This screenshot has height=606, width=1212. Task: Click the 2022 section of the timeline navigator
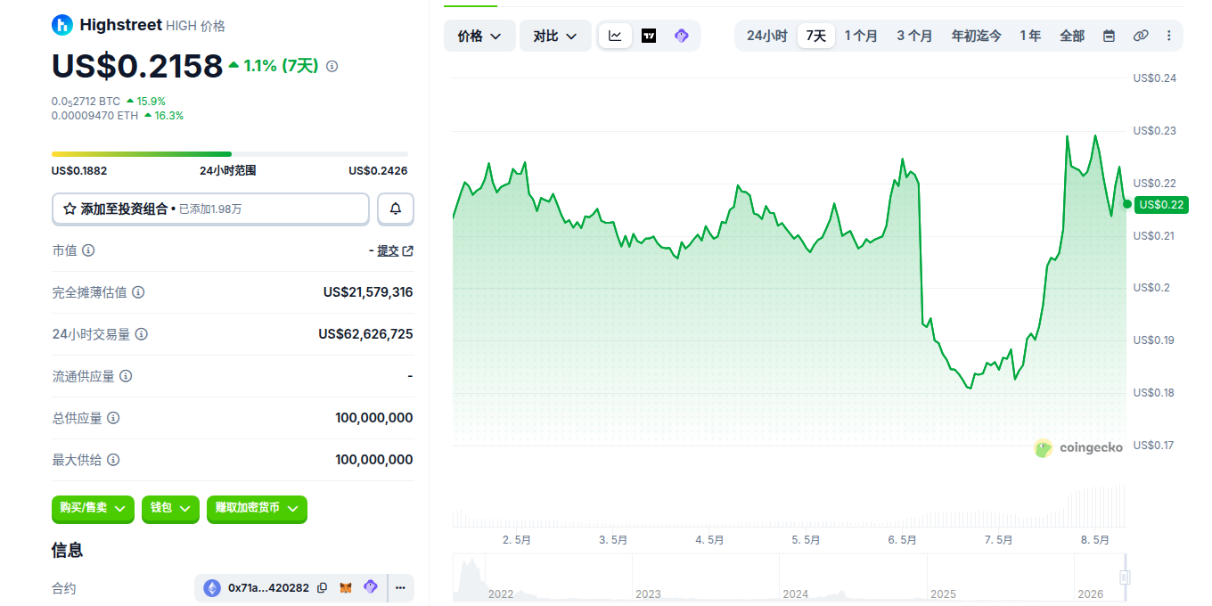coord(500,594)
